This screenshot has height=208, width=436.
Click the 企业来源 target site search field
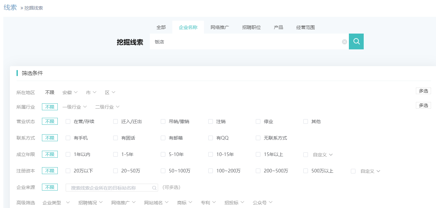coord(112,188)
